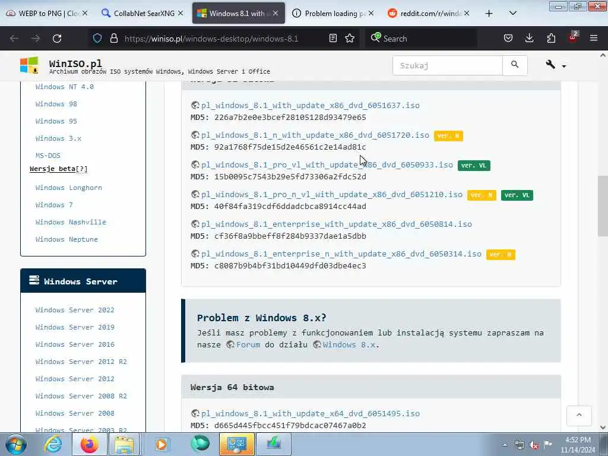Viewport: 608px width, 456px height.
Task: Open Windows Nashville beta link
Action: click(71, 222)
